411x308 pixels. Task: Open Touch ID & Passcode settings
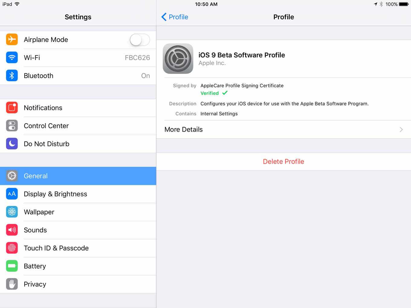(78, 248)
